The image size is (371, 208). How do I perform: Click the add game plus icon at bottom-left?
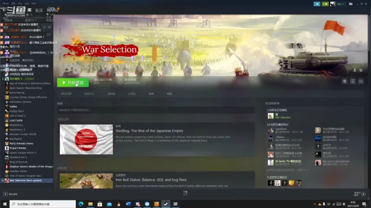click(x=5, y=194)
